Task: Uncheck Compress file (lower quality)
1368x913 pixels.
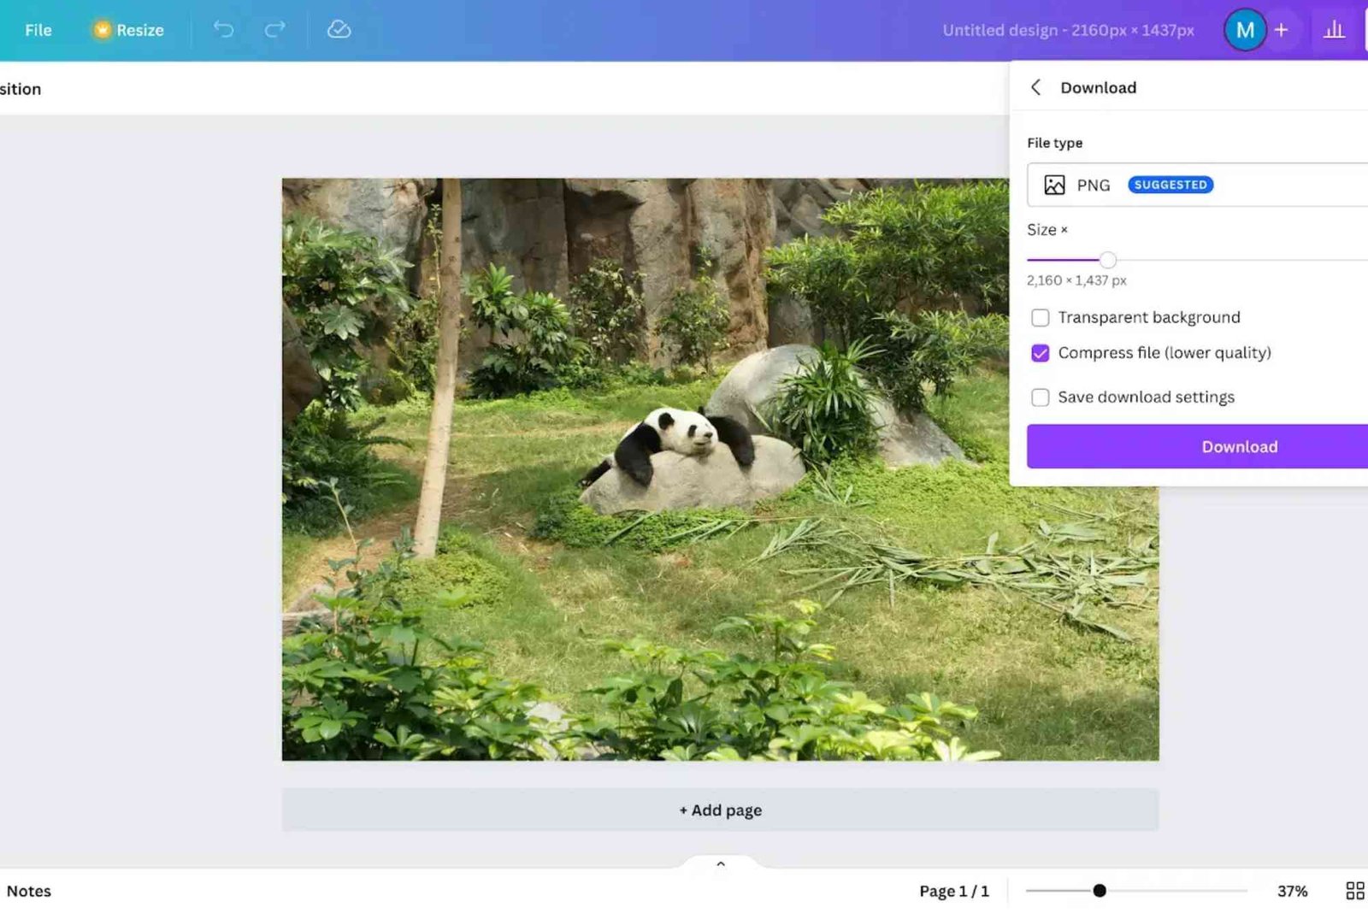Action: (1040, 352)
